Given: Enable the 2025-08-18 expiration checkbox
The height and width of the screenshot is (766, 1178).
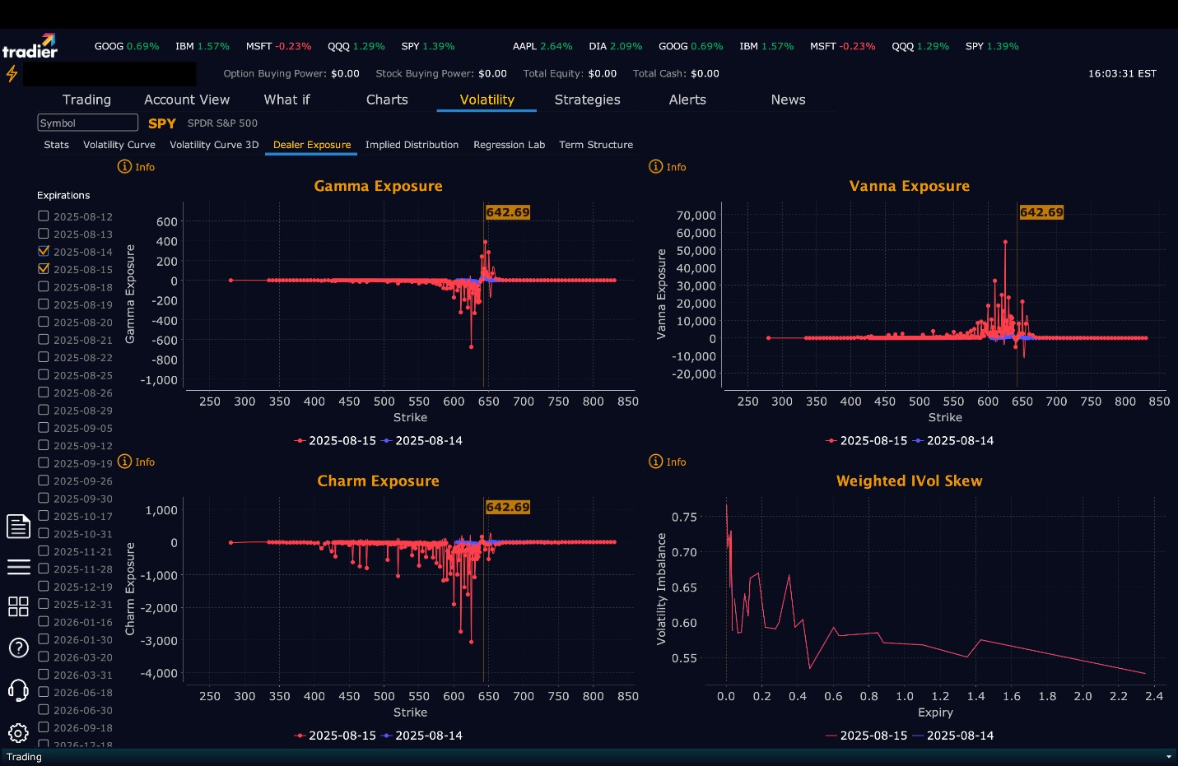Looking at the screenshot, I should click(x=44, y=286).
